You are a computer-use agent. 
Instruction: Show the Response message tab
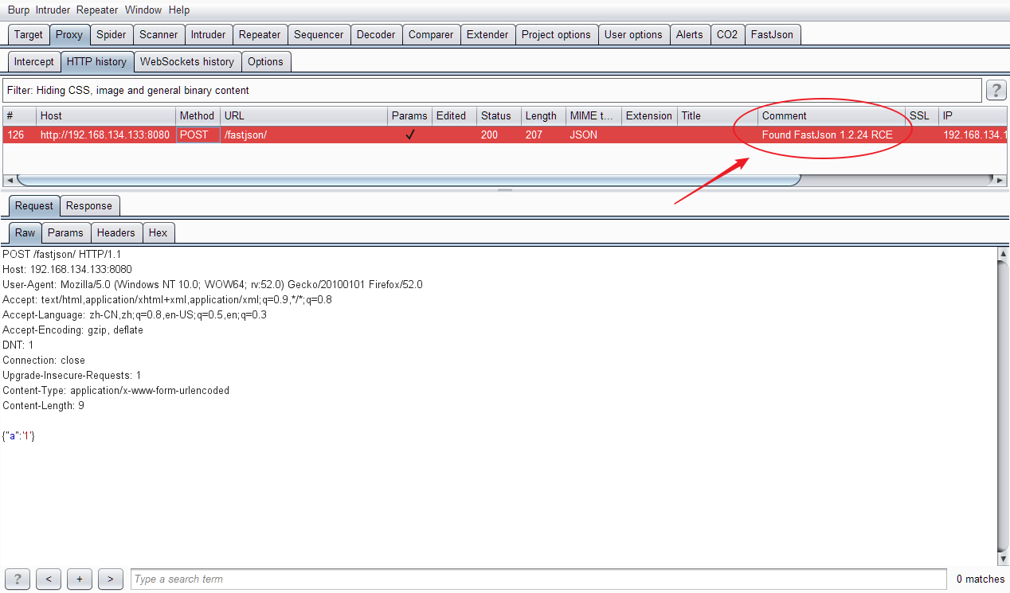(89, 205)
